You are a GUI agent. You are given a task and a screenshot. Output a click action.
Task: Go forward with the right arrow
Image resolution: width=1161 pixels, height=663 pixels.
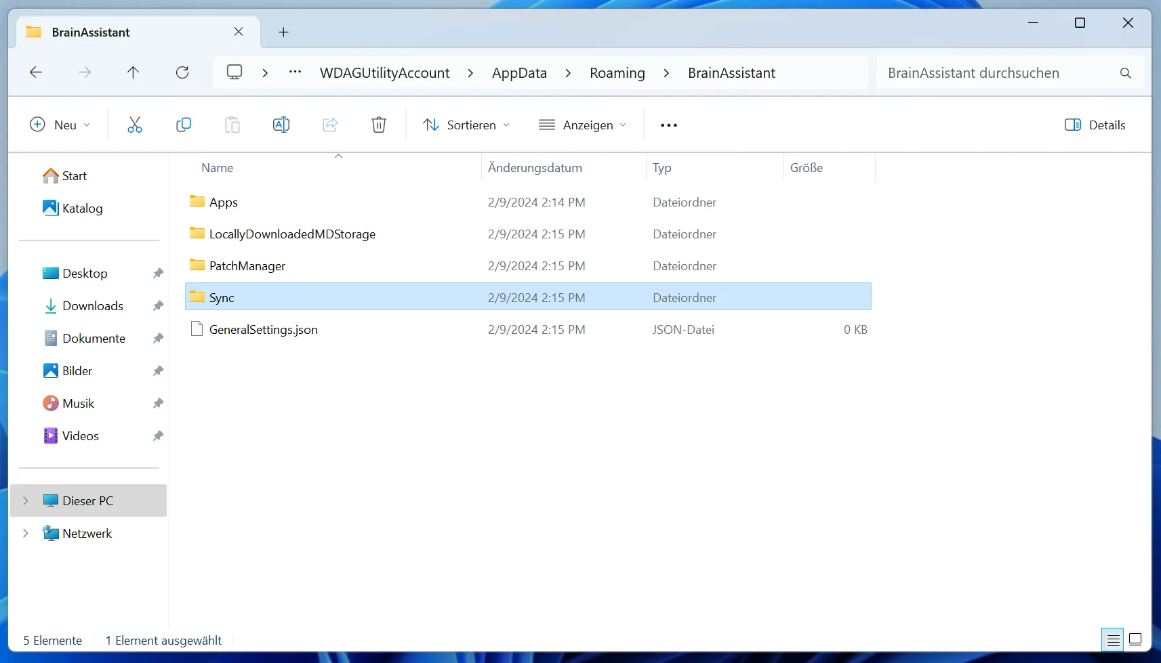[85, 72]
